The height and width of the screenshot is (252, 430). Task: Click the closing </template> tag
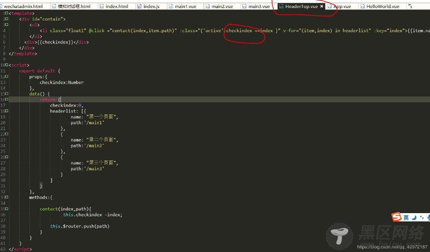[x=23, y=54]
